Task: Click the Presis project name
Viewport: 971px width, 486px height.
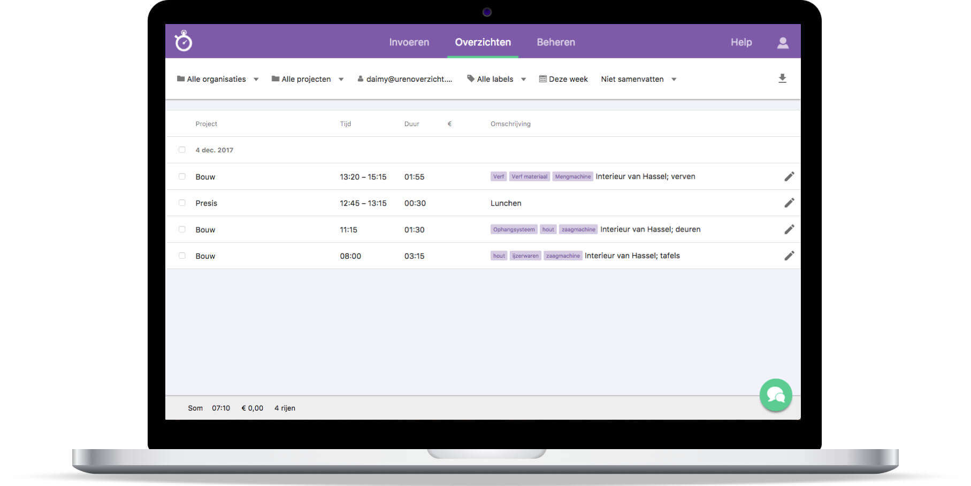Action: 207,203
